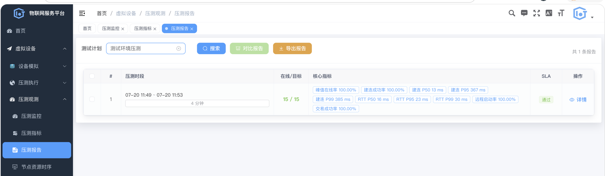Screen dimensions: 605x176
Task: Click the 建连成功率 100.00% tag
Action: 384,90
